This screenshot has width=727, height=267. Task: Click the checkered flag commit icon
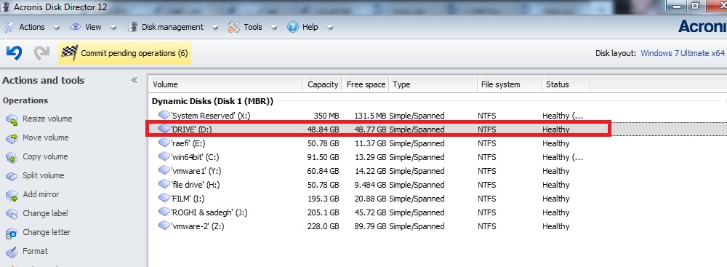(69, 53)
